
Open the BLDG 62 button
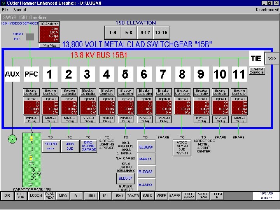tap(146, 171)
